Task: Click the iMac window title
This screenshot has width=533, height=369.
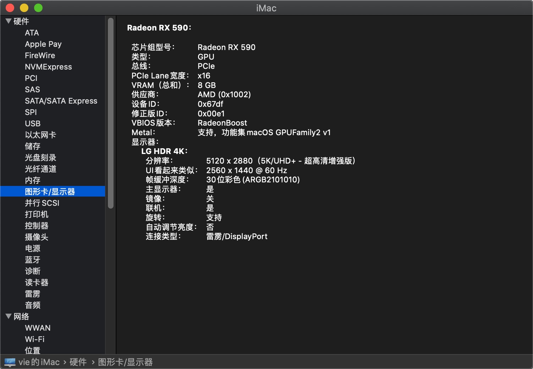Action: pyautogui.click(x=266, y=8)
